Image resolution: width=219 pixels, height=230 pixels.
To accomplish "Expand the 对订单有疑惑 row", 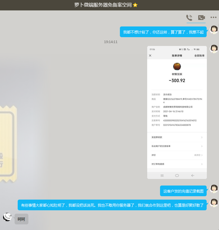I will coord(177,164).
